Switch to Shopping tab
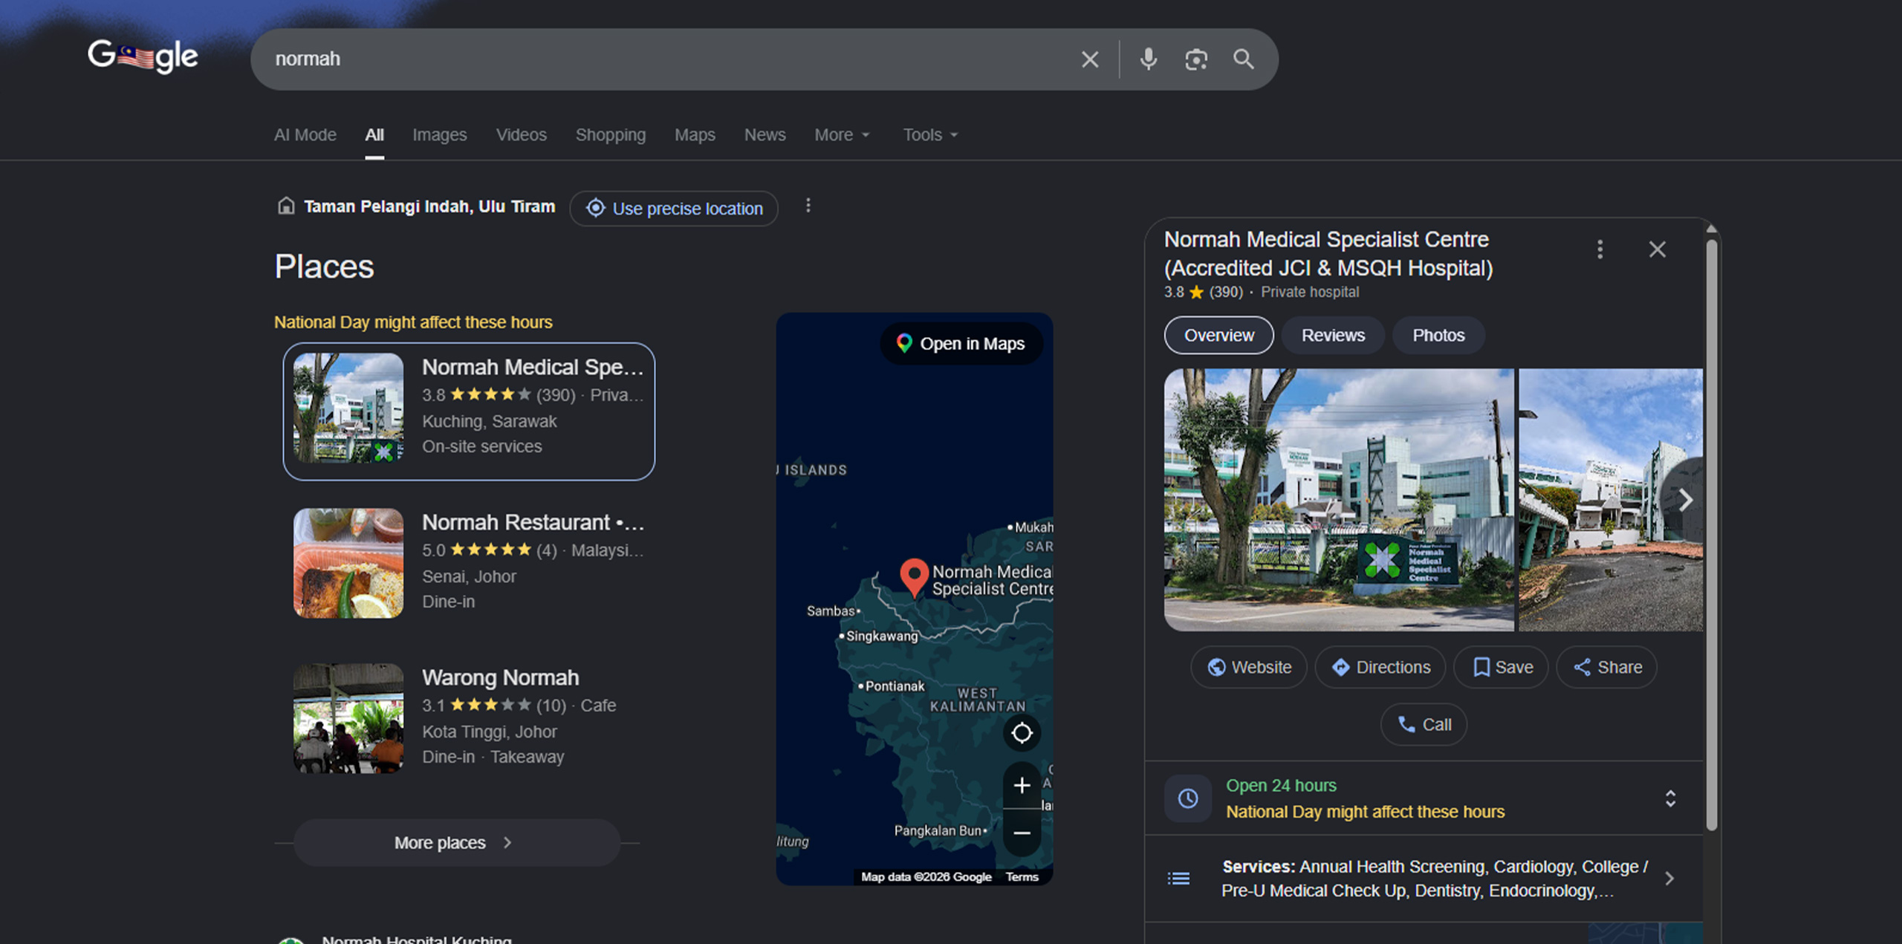The height and width of the screenshot is (944, 1902). tap(611, 135)
